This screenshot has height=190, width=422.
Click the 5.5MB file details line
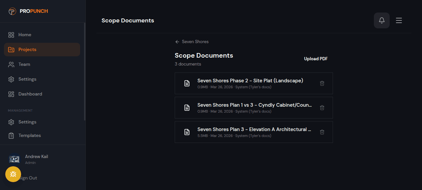coord(234,136)
